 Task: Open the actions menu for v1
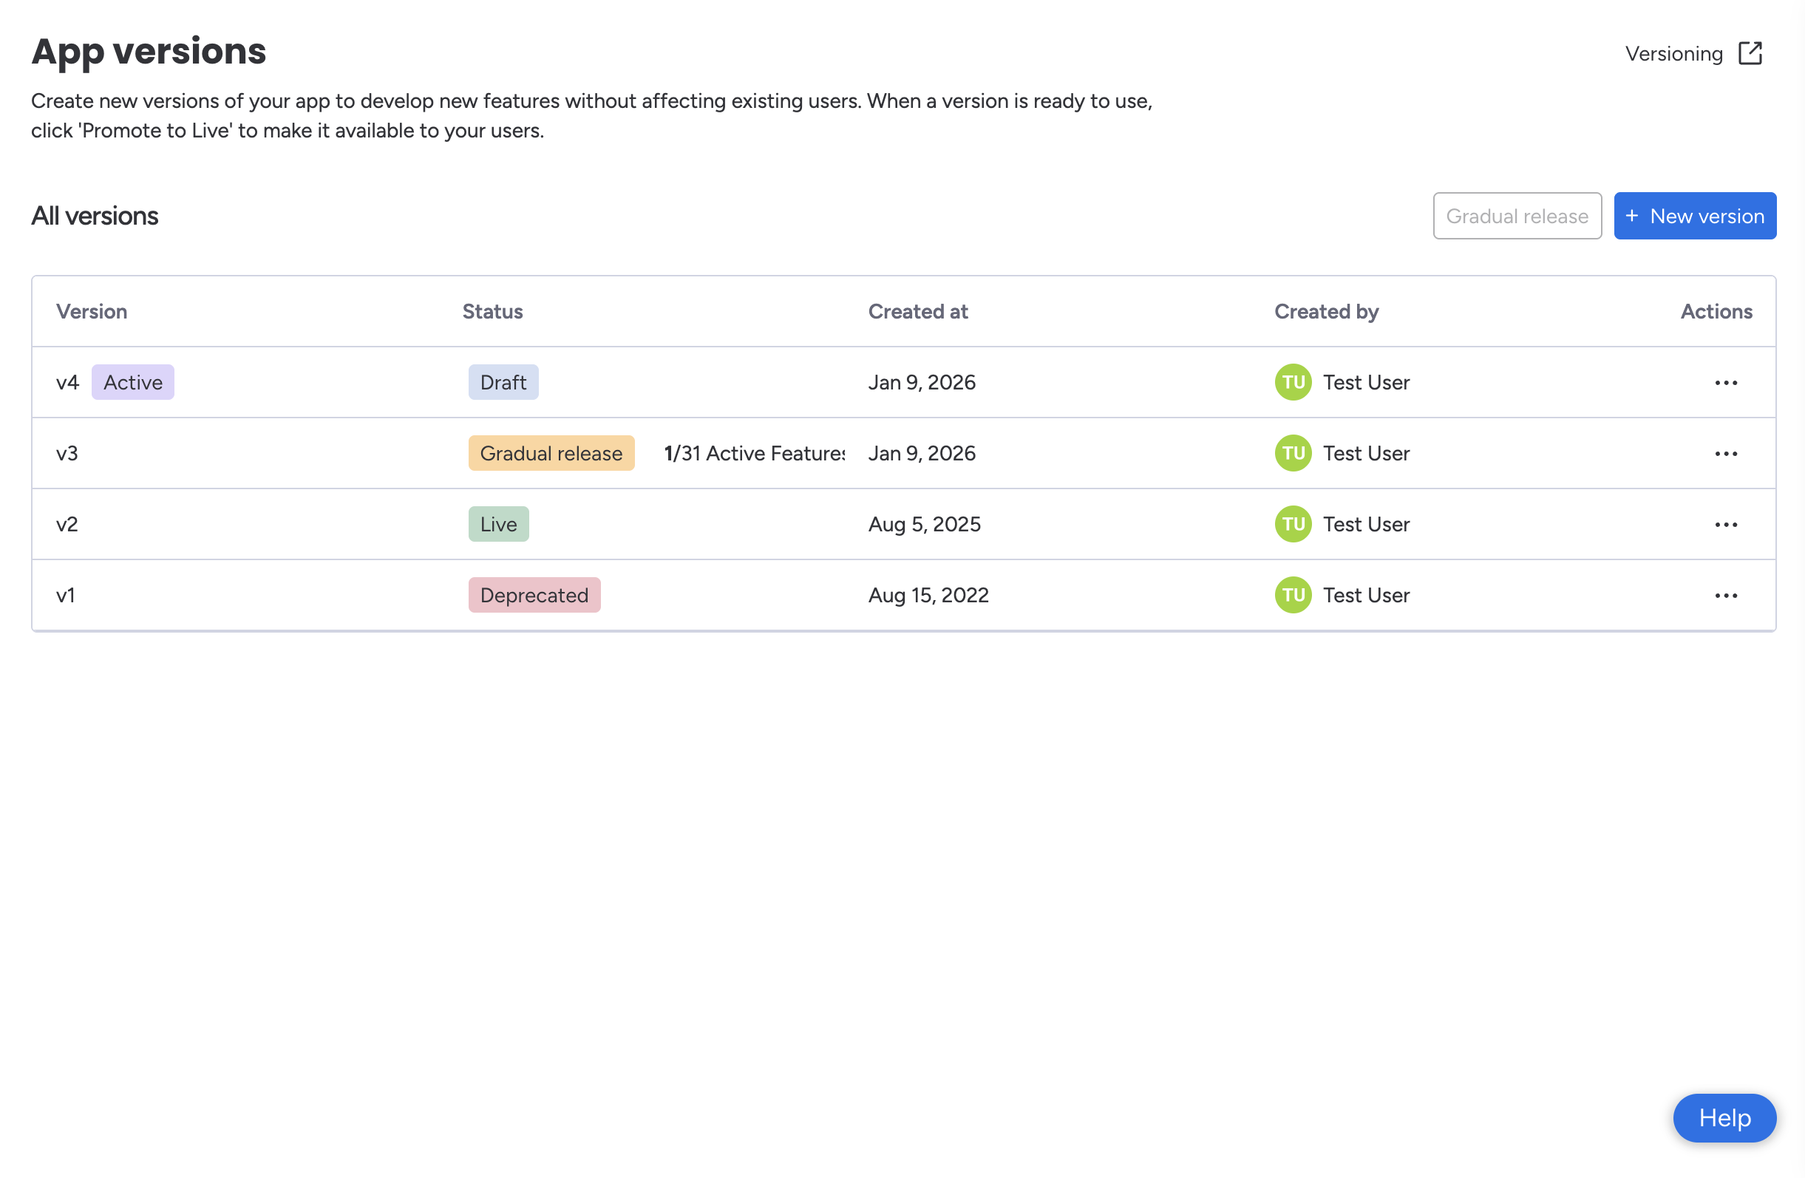1725,595
